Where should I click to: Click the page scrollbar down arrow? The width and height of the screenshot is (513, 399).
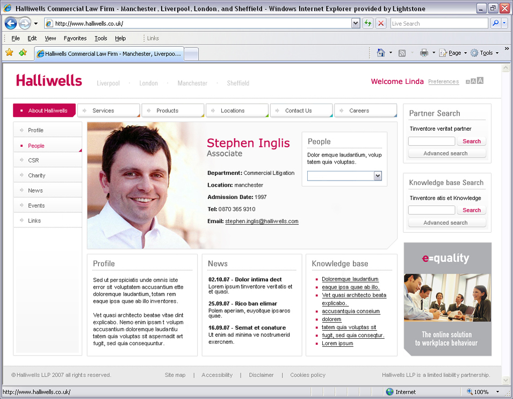coord(506,381)
